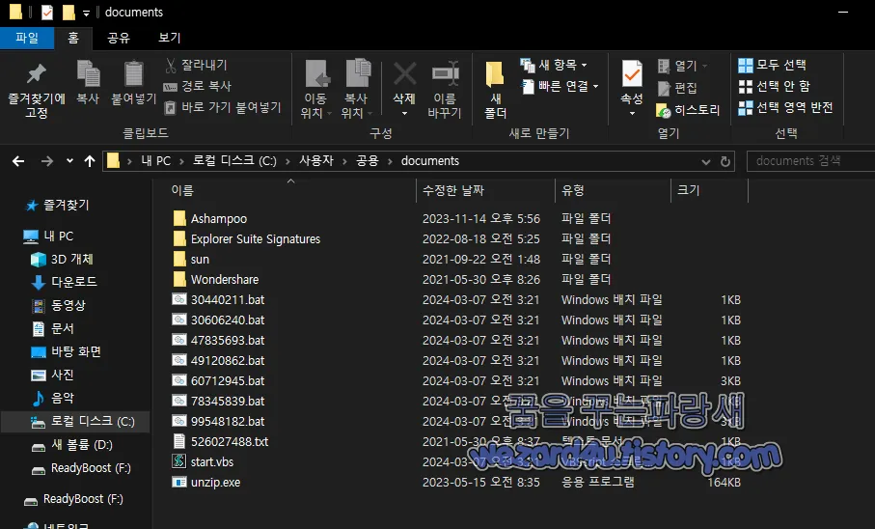Open 바탕 화면 in navigation pane

66,352
